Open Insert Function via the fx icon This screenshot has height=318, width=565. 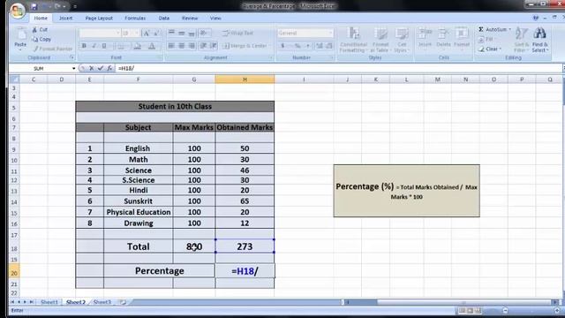click(x=109, y=68)
